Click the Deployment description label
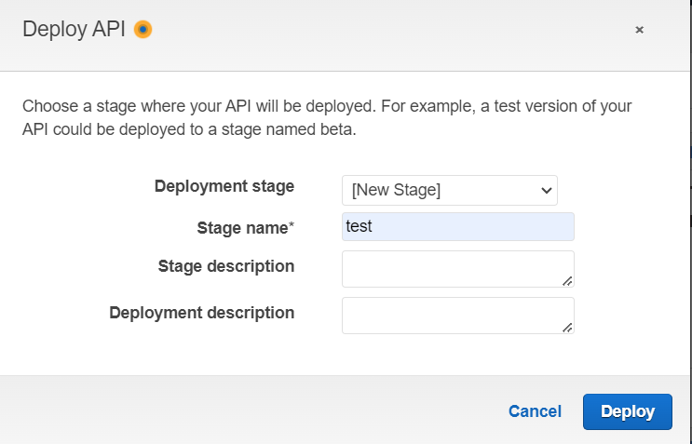 201,313
